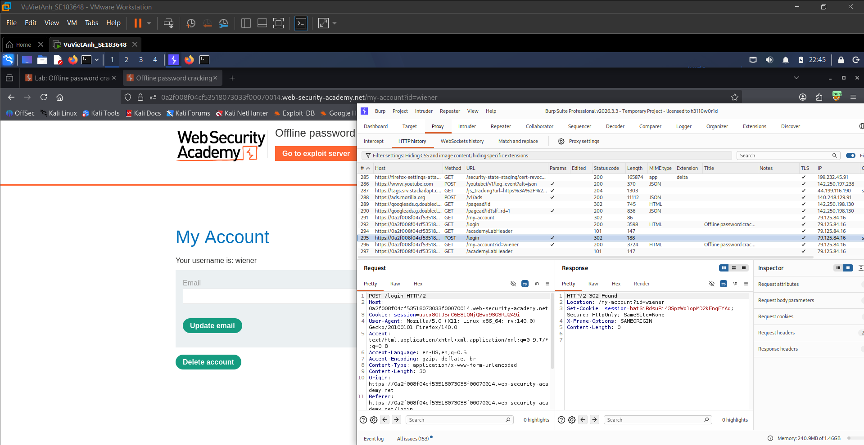The image size is (864, 445).
Task: Focus the Burp Suite task in Kali panel
Action: 174,60
